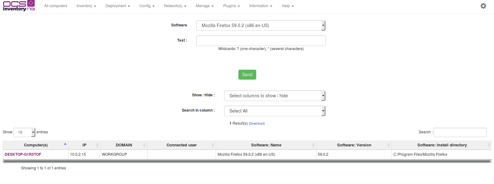Open the Help menu
494x184 pixels.
288,6
